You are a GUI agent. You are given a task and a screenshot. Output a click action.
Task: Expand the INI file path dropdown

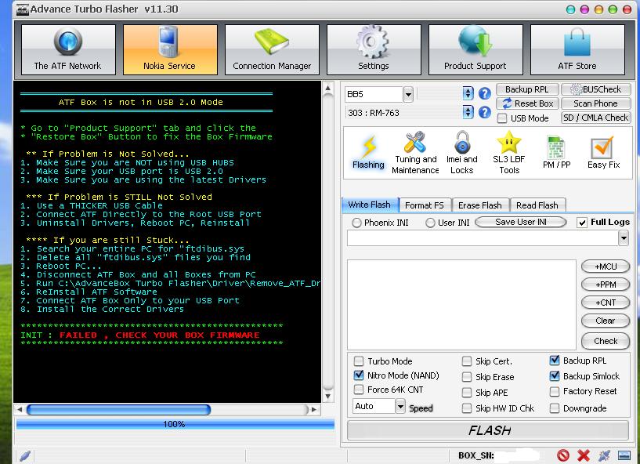click(x=624, y=237)
